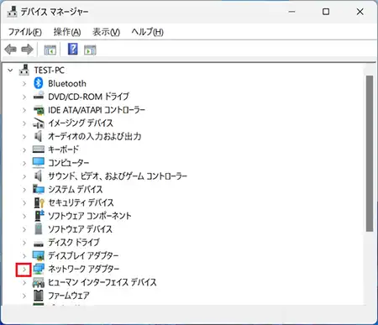Screen dimensions: 378x325
Task: Open the blue Help toolbar icon
Action: (x=73, y=49)
